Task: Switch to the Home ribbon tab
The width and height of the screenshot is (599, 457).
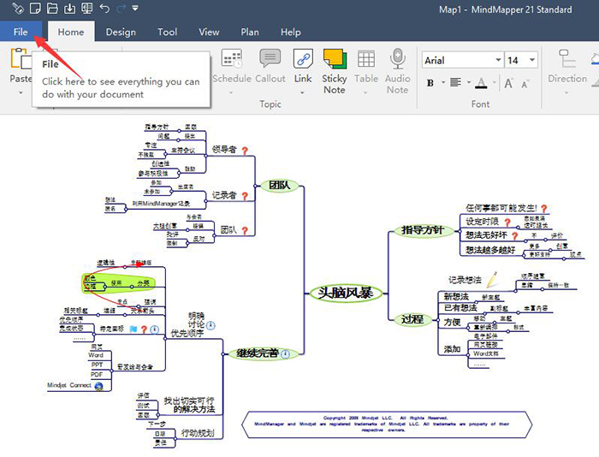Action: pyautogui.click(x=71, y=33)
